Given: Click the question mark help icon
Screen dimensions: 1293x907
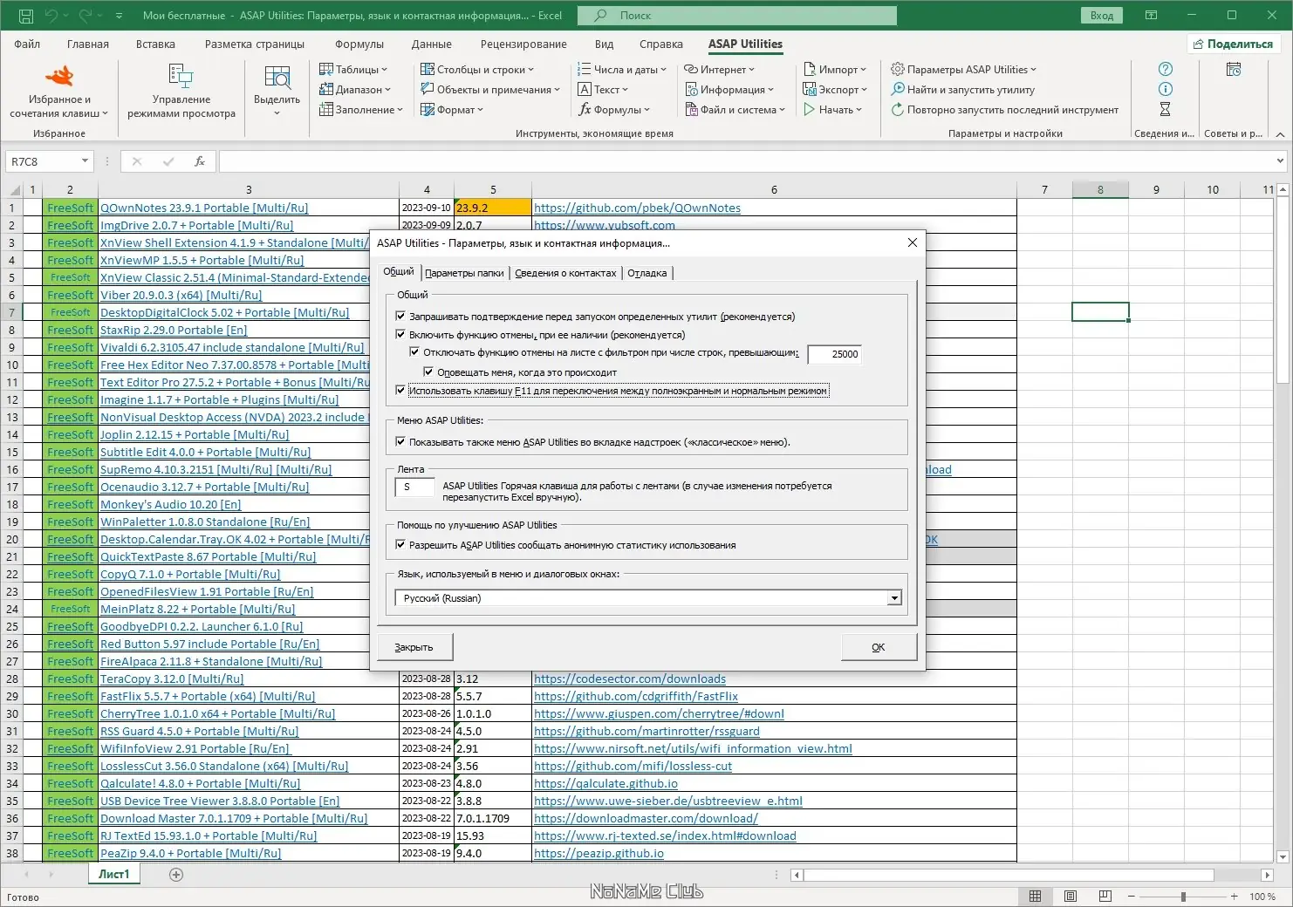Looking at the screenshot, I should coord(1165,69).
